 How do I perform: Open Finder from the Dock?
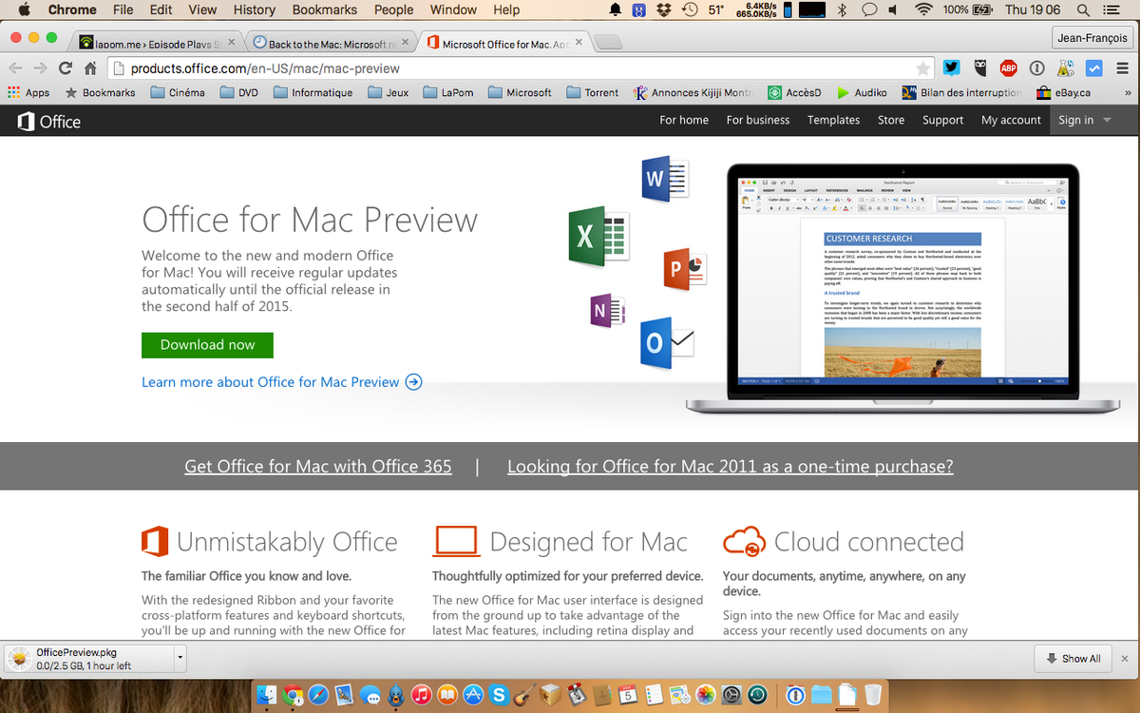click(x=266, y=695)
